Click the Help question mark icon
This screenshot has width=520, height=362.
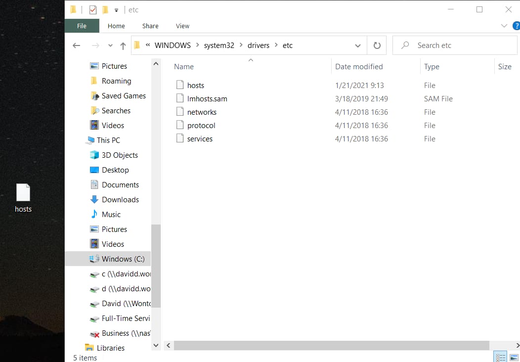516,26
